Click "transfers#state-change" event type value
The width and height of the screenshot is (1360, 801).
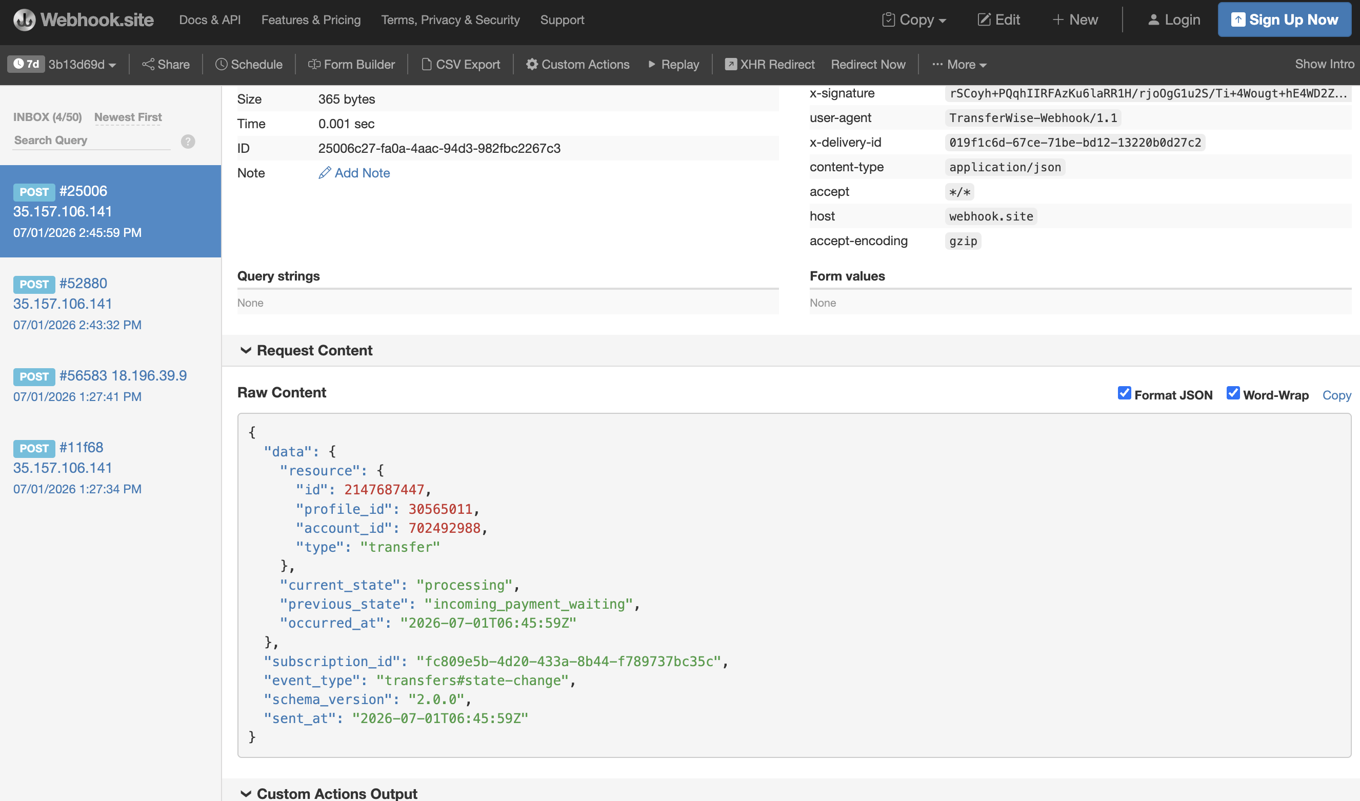pos(472,680)
